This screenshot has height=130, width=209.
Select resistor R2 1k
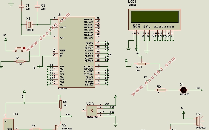click(161, 90)
